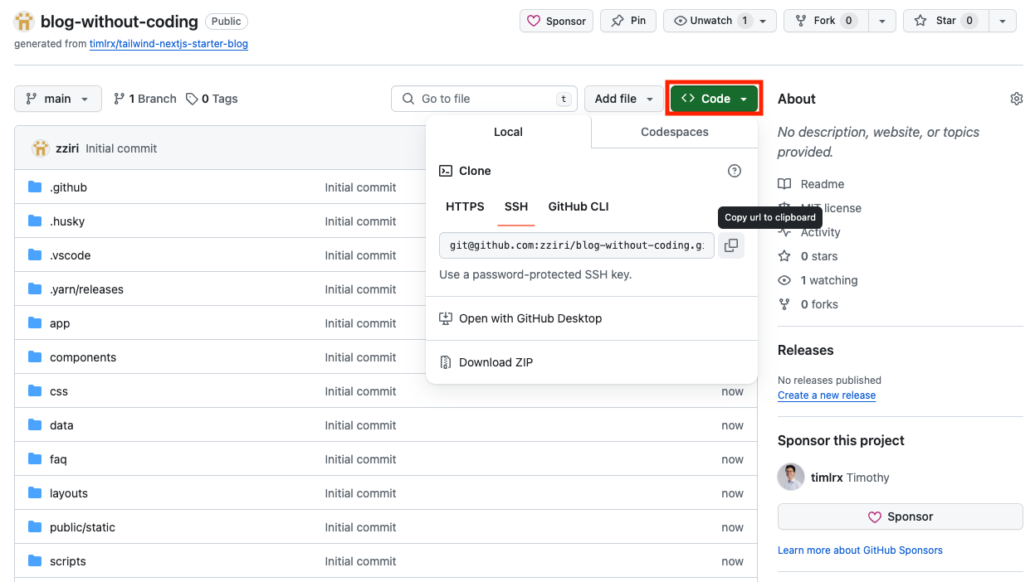Click the faq folder icon
Screen dimensions: 1035x582
[35, 459]
